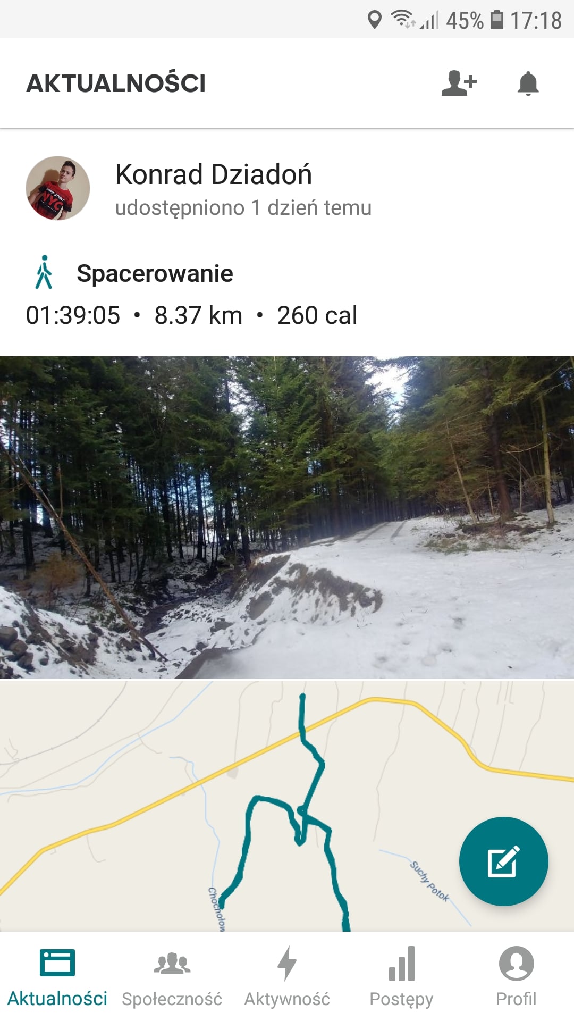
Task: Tap the add friend icon
Action: click(x=459, y=83)
